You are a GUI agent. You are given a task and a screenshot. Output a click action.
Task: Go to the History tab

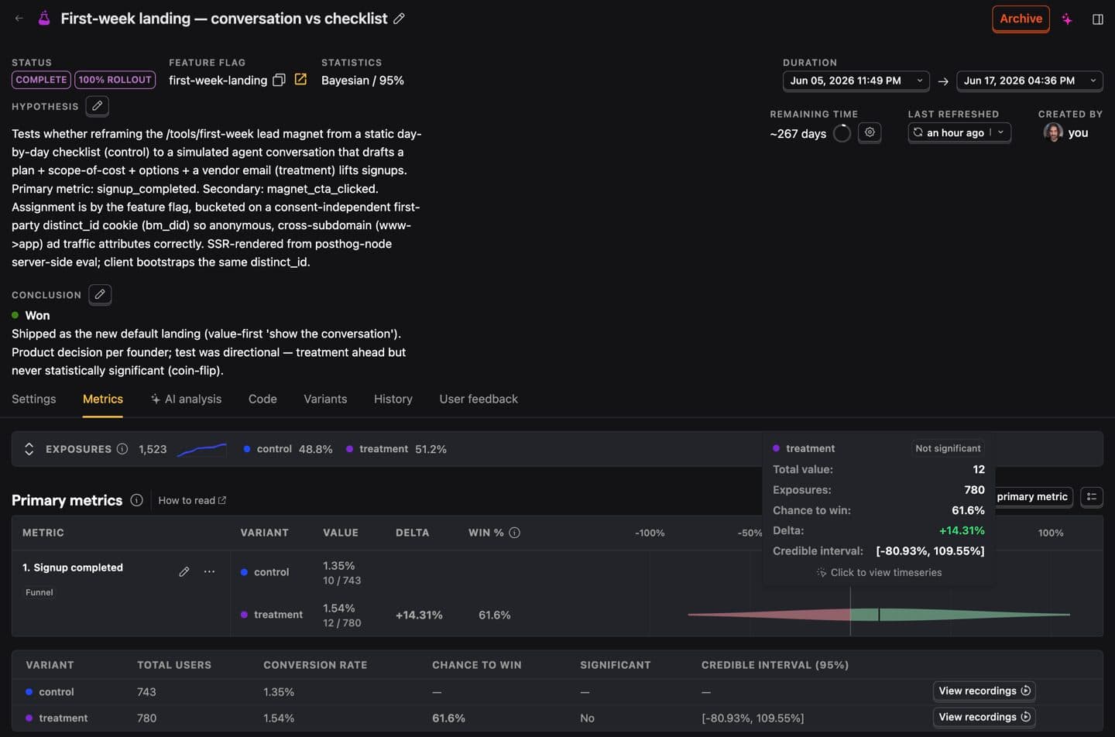pos(393,399)
